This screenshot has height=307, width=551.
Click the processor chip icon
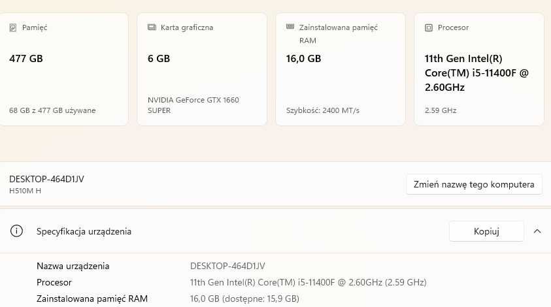(x=429, y=27)
